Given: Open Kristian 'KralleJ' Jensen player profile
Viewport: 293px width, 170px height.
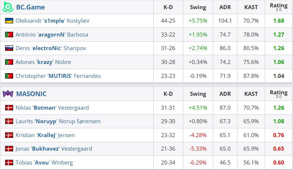Looking at the screenshot, I should pos(45,135).
